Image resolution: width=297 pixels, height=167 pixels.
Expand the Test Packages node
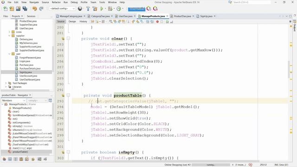pyautogui.click(x=6, y=83)
